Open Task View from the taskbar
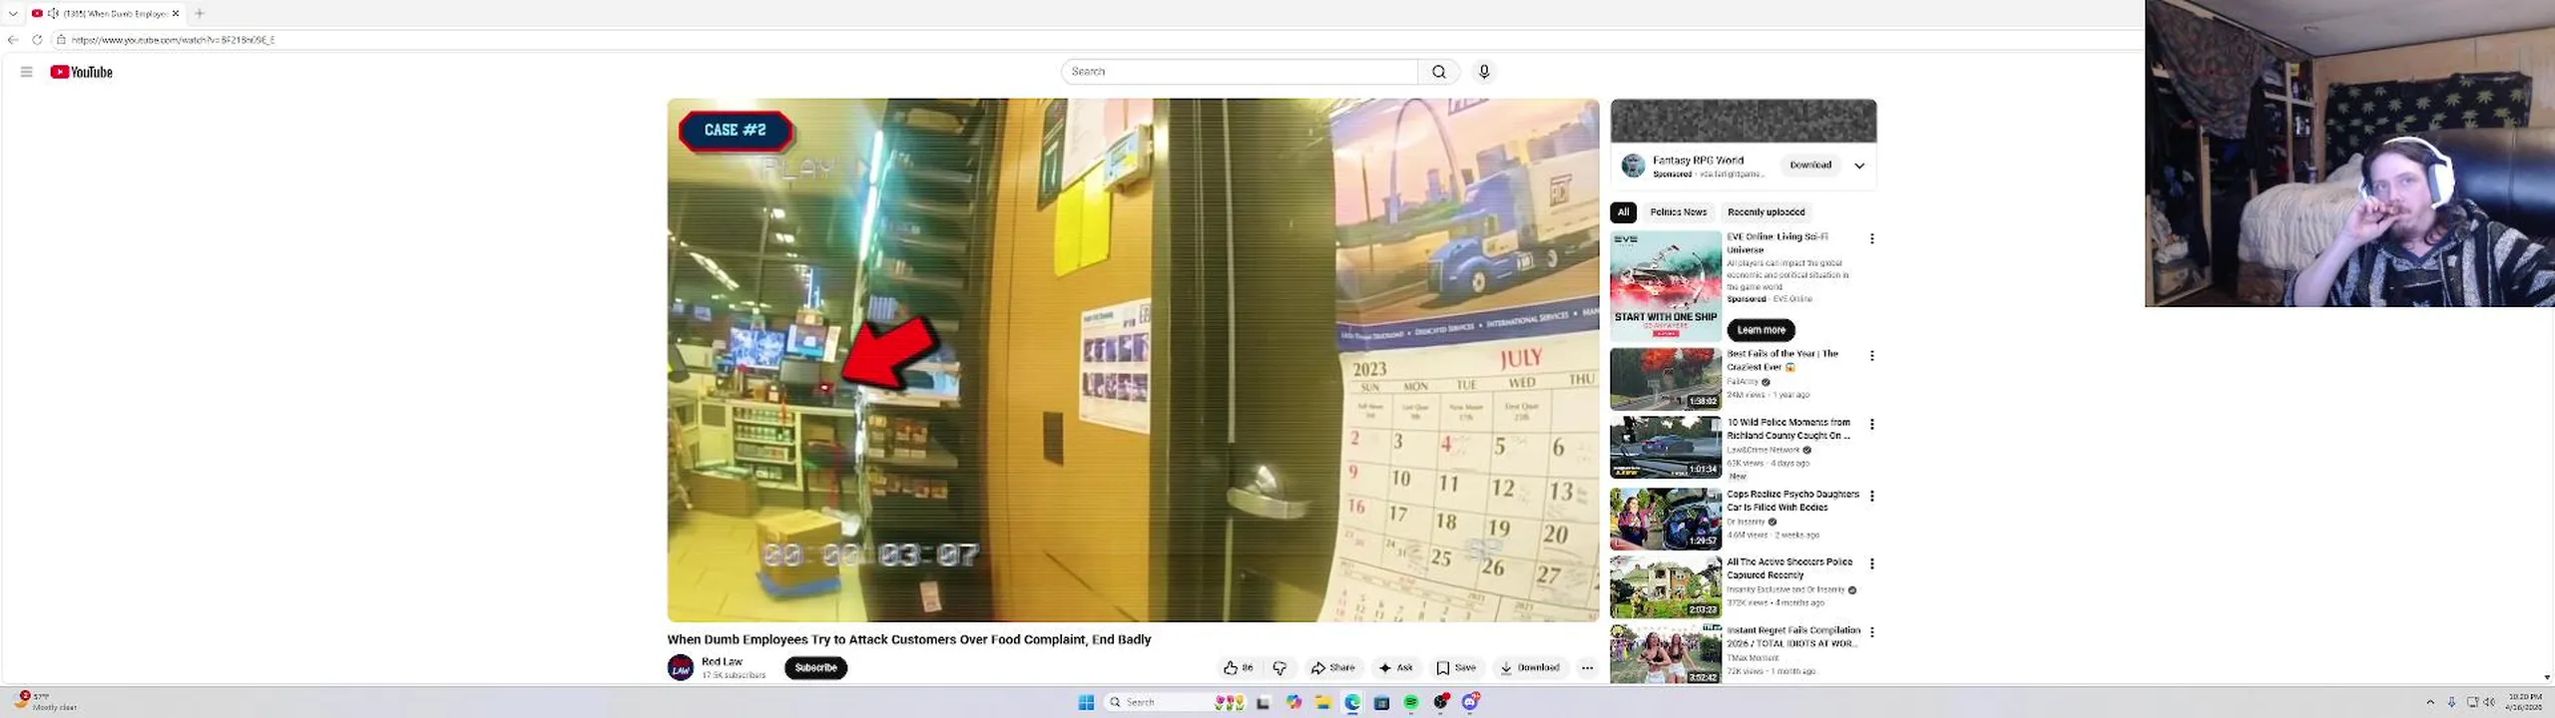2555x718 pixels. pos(1263,703)
